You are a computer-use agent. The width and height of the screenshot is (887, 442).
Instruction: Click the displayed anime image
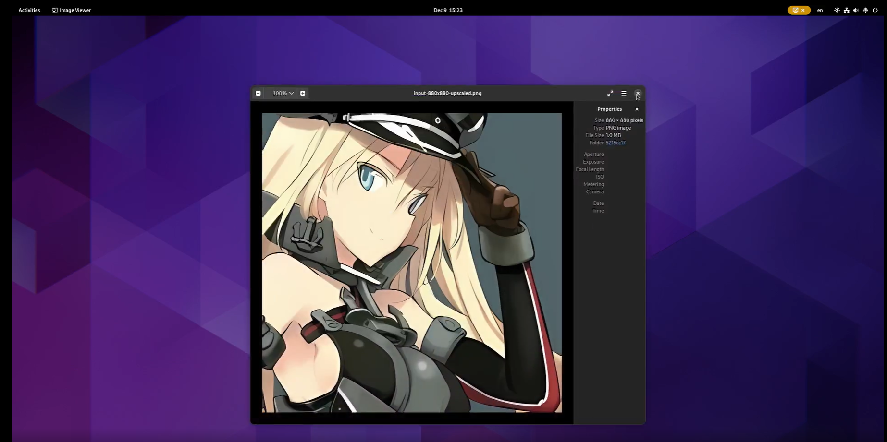(x=412, y=263)
